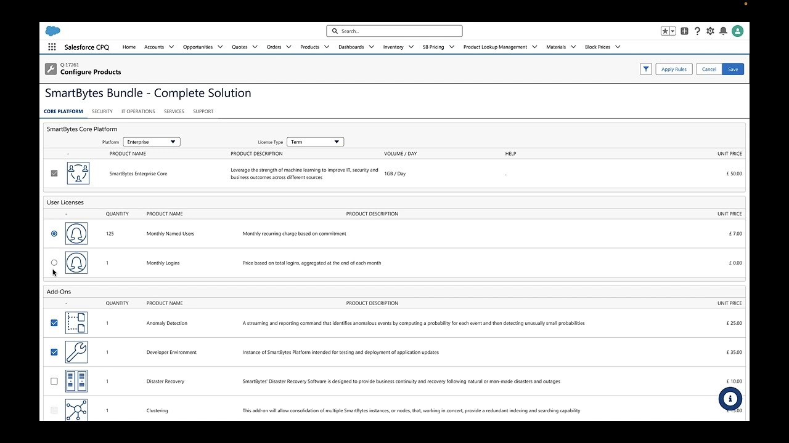
Task: Click the Configure Products wrench icon
Action: tap(51, 69)
